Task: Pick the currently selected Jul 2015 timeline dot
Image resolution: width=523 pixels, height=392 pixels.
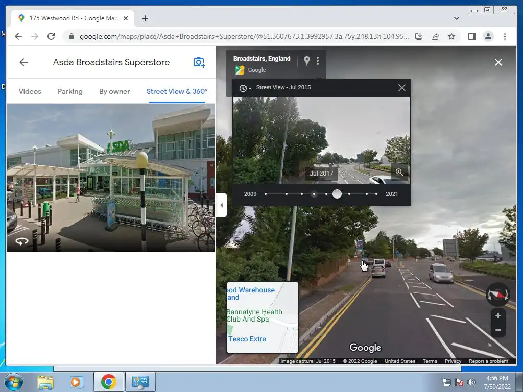Action: [x=314, y=194]
